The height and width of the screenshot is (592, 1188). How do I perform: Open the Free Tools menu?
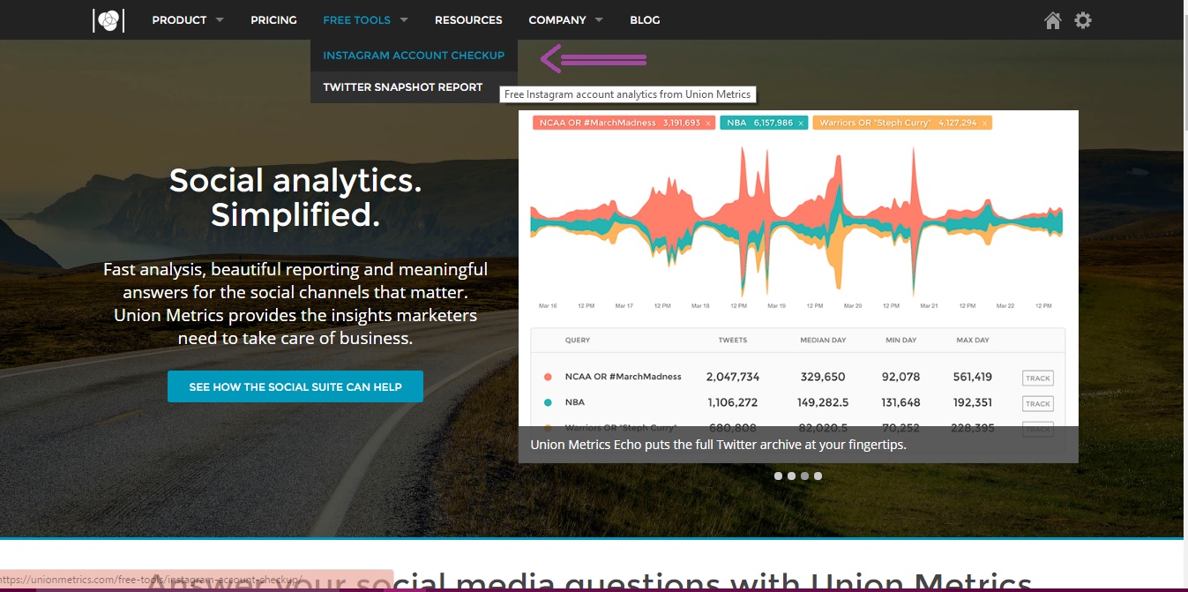(356, 20)
